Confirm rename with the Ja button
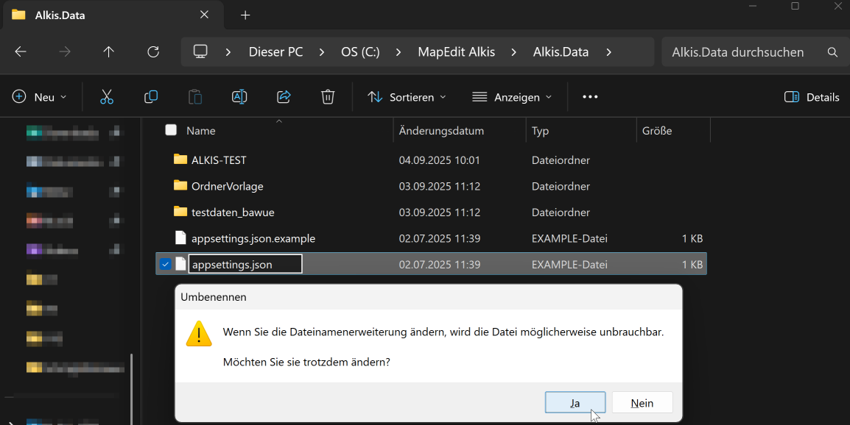 [575, 403]
